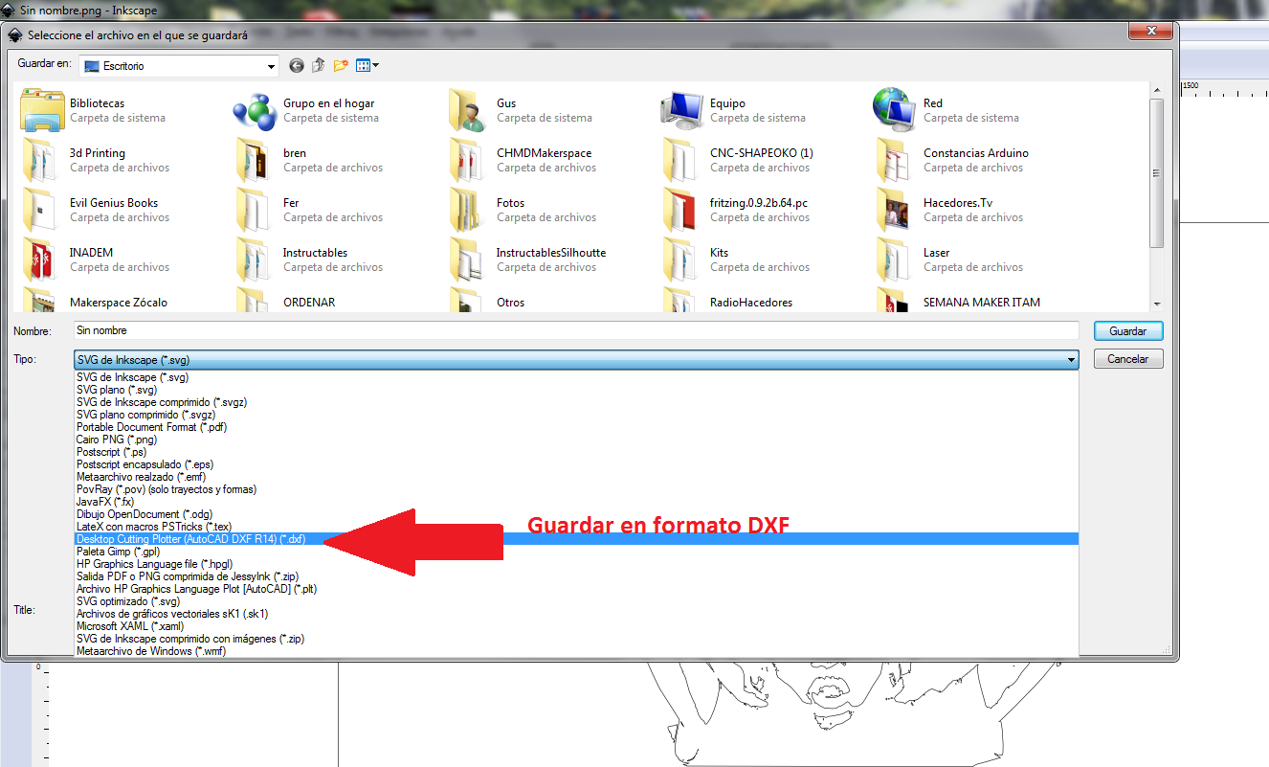The image size is (1269, 767).
Task: Open the view options menu icon
Action: click(x=367, y=65)
